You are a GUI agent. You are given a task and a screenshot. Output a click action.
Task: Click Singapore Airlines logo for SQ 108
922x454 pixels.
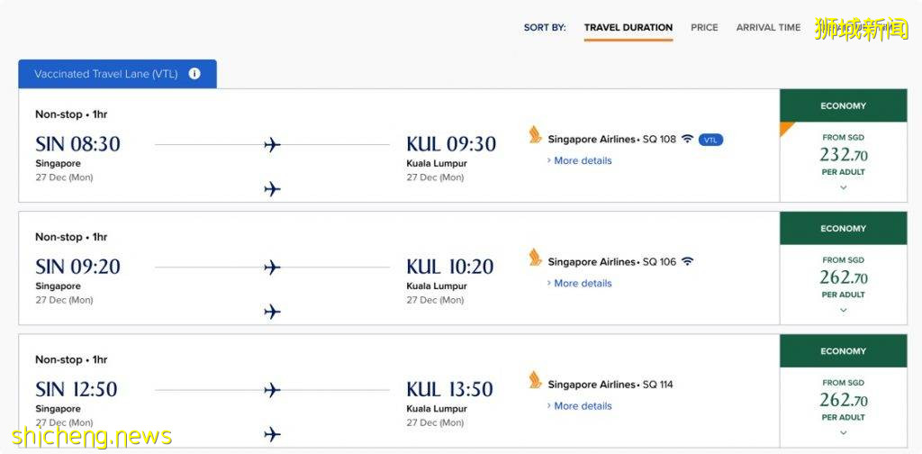(536, 136)
